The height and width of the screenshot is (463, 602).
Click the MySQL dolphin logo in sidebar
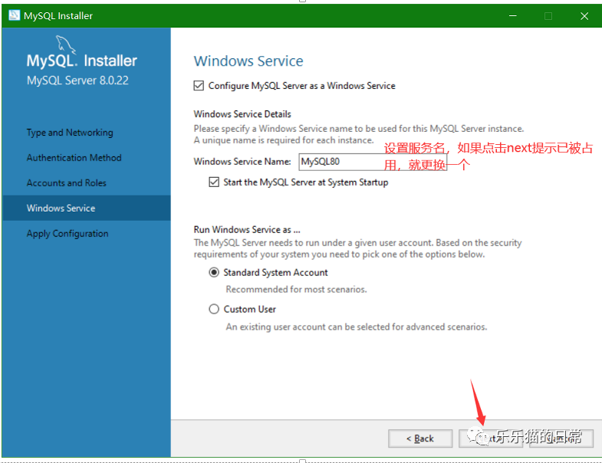pos(66,44)
